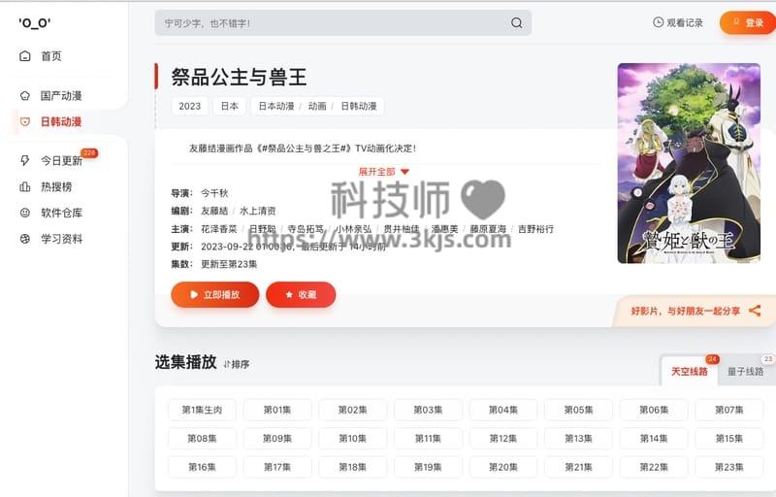Play episode 第16集

tap(202, 467)
